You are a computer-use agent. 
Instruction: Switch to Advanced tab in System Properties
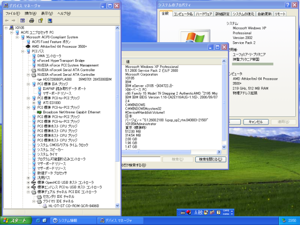click(223, 14)
